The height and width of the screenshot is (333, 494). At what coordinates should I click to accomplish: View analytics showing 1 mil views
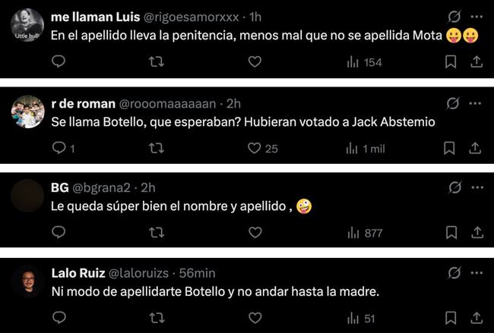point(366,149)
